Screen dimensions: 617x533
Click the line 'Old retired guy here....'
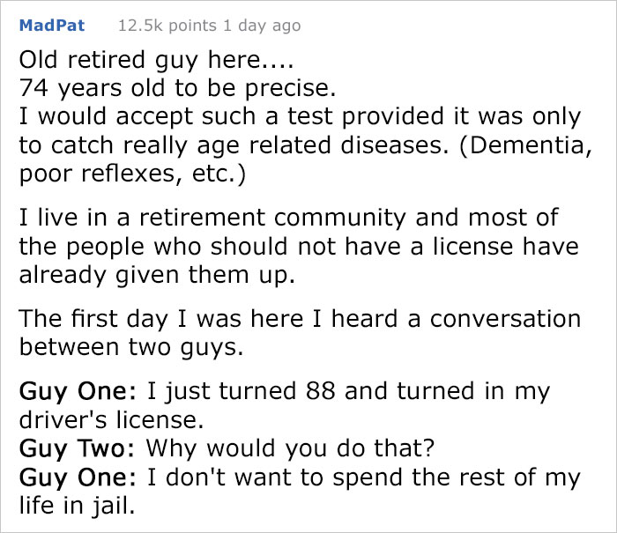[x=156, y=60]
